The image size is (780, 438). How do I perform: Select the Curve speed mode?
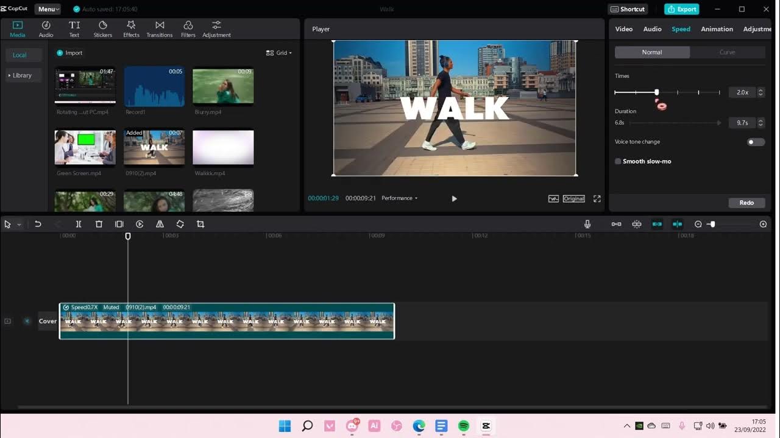tap(728, 52)
